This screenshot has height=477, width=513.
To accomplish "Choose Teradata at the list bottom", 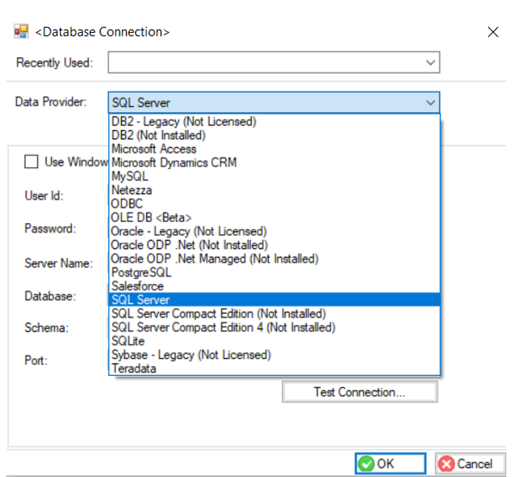I will click(x=134, y=369).
